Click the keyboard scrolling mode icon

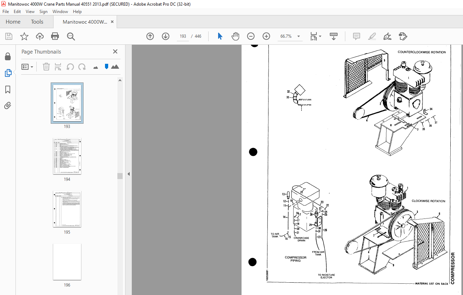click(333, 36)
